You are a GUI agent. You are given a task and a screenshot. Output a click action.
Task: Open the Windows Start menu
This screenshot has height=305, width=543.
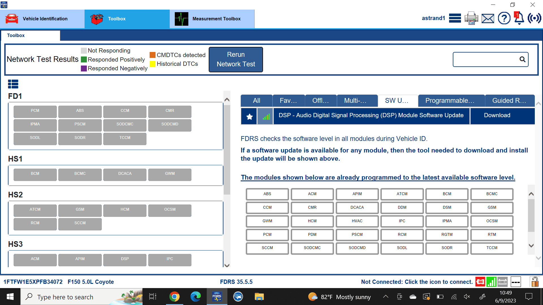point(10,297)
